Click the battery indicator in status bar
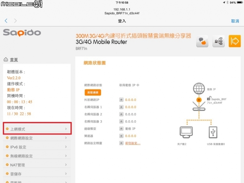 pyautogui.click(x=240, y=2)
